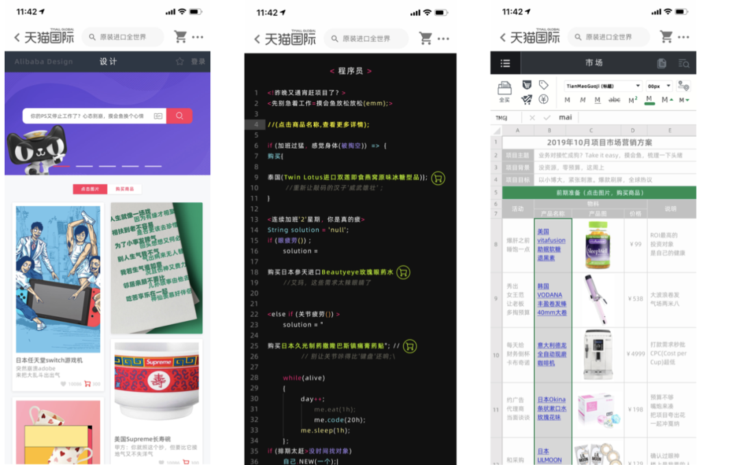Open the TianMaoGuoji font dropdown

tap(602, 86)
